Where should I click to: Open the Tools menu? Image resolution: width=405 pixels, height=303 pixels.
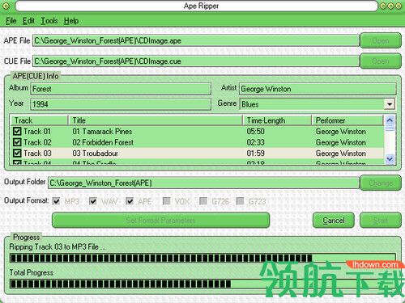49,21
